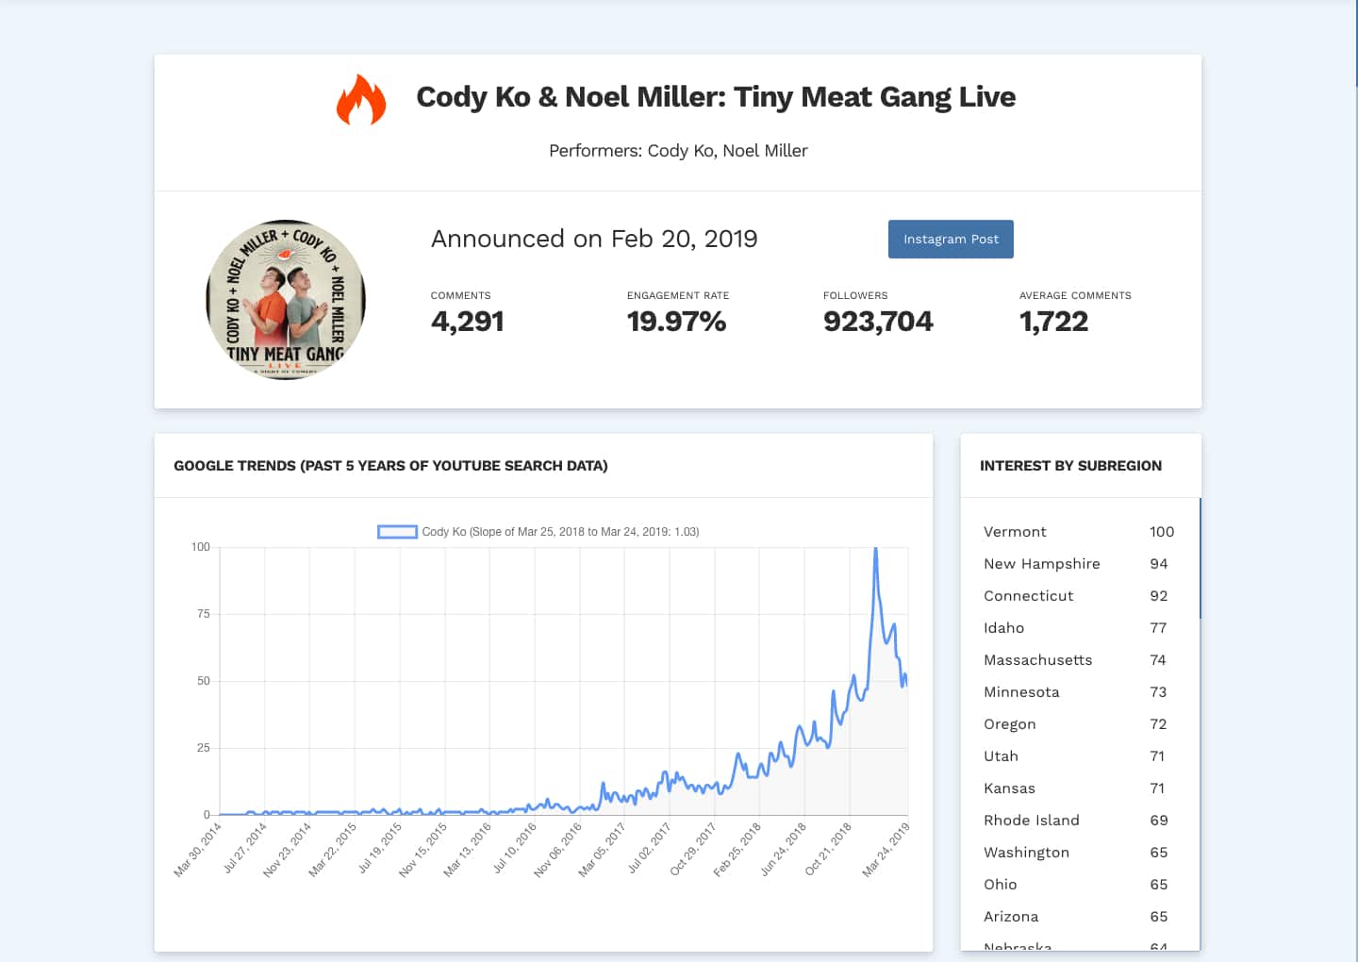This screenshot has height=962, width=1358.
Task: Click the chart peak near Mar 2019
Action: (875, 549)
